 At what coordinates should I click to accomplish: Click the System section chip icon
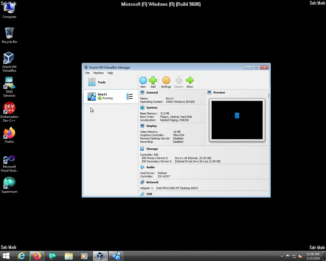pos(142,108)
